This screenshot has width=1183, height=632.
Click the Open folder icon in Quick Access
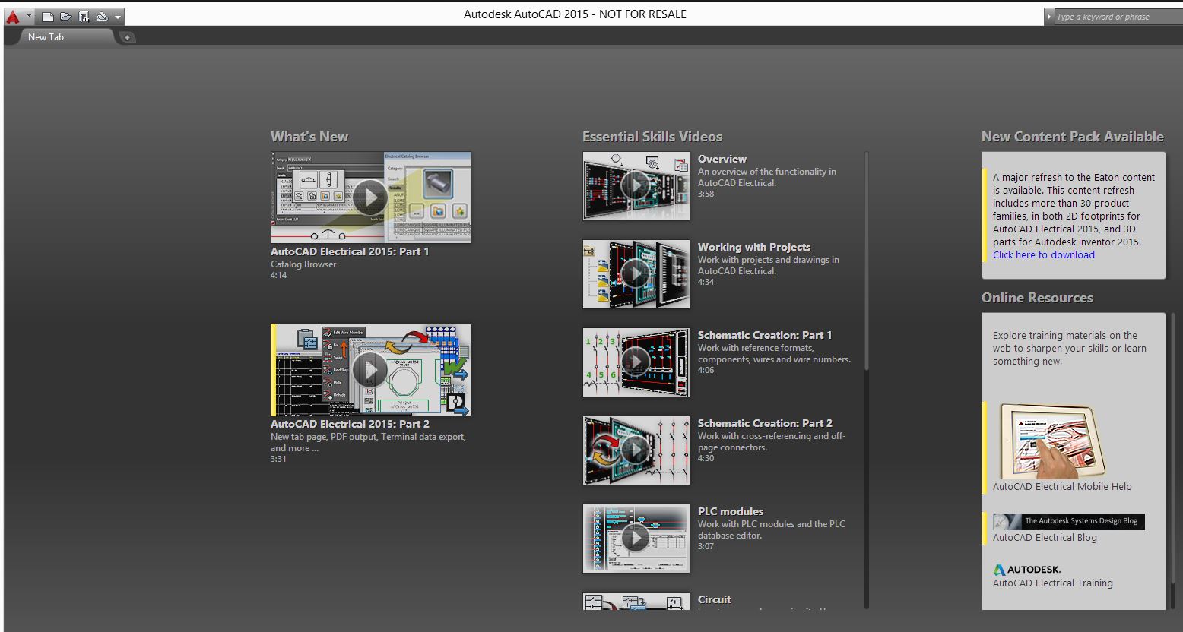65,16
